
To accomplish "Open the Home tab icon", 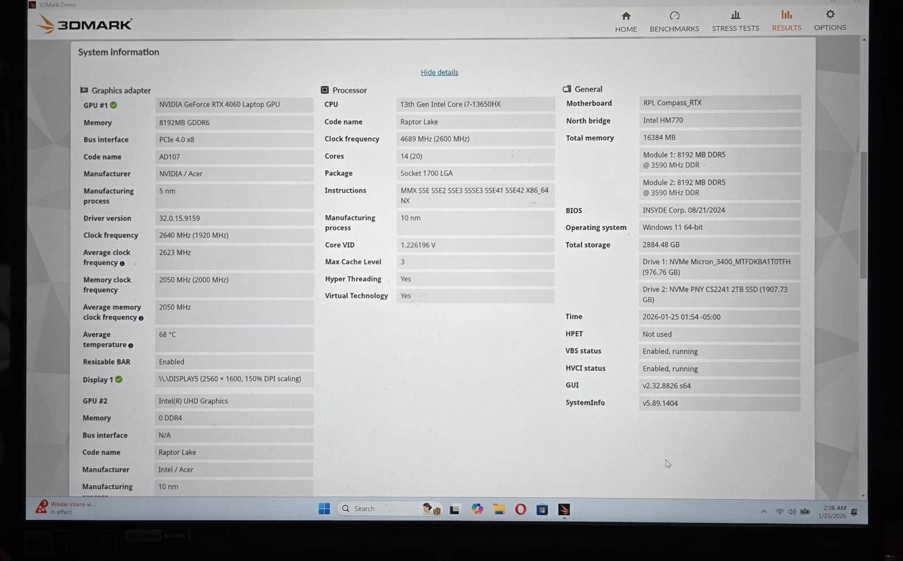I will tap(626, 16).
